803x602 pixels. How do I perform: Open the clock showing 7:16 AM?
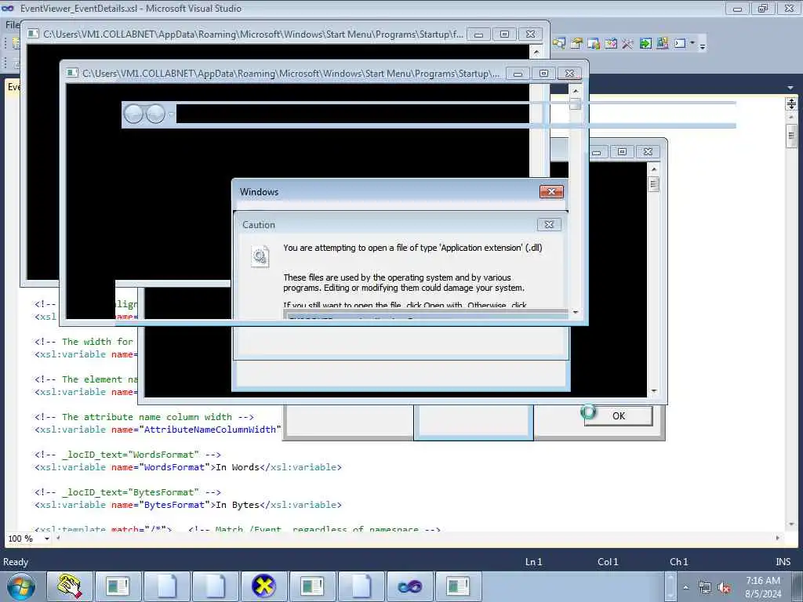pos(763,587)
